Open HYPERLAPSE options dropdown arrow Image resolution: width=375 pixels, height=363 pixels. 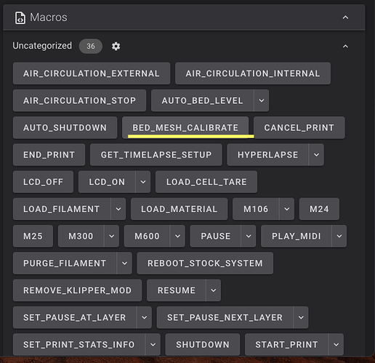[x=316, y=155]
